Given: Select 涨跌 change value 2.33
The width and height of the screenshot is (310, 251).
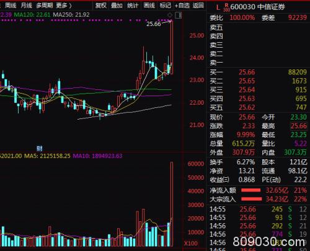Looking at the screenshot, I should [249, 126].
